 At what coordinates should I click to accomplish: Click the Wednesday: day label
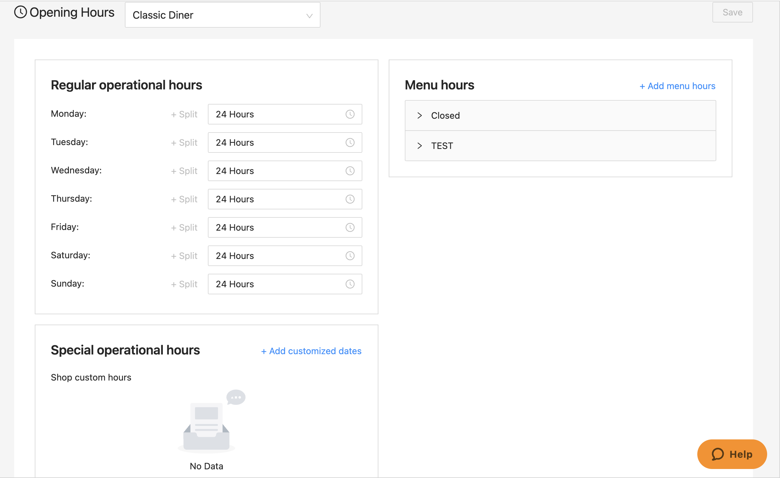[76, 170]
